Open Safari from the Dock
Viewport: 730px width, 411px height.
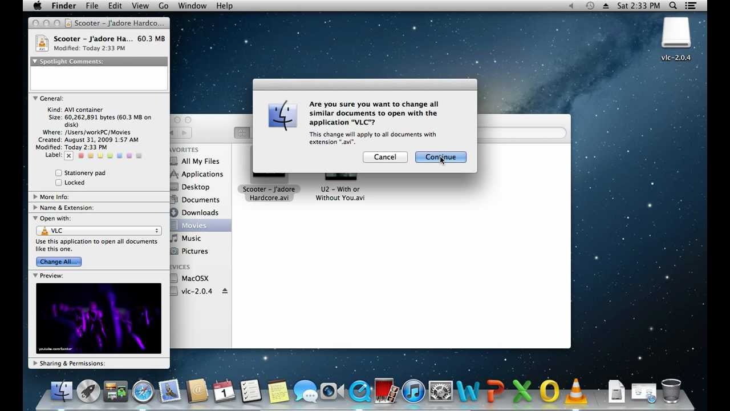click(x=143, y=392)
